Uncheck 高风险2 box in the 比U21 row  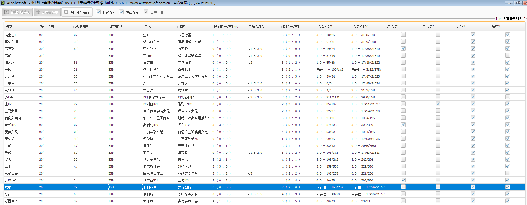(x=438, y=104)
